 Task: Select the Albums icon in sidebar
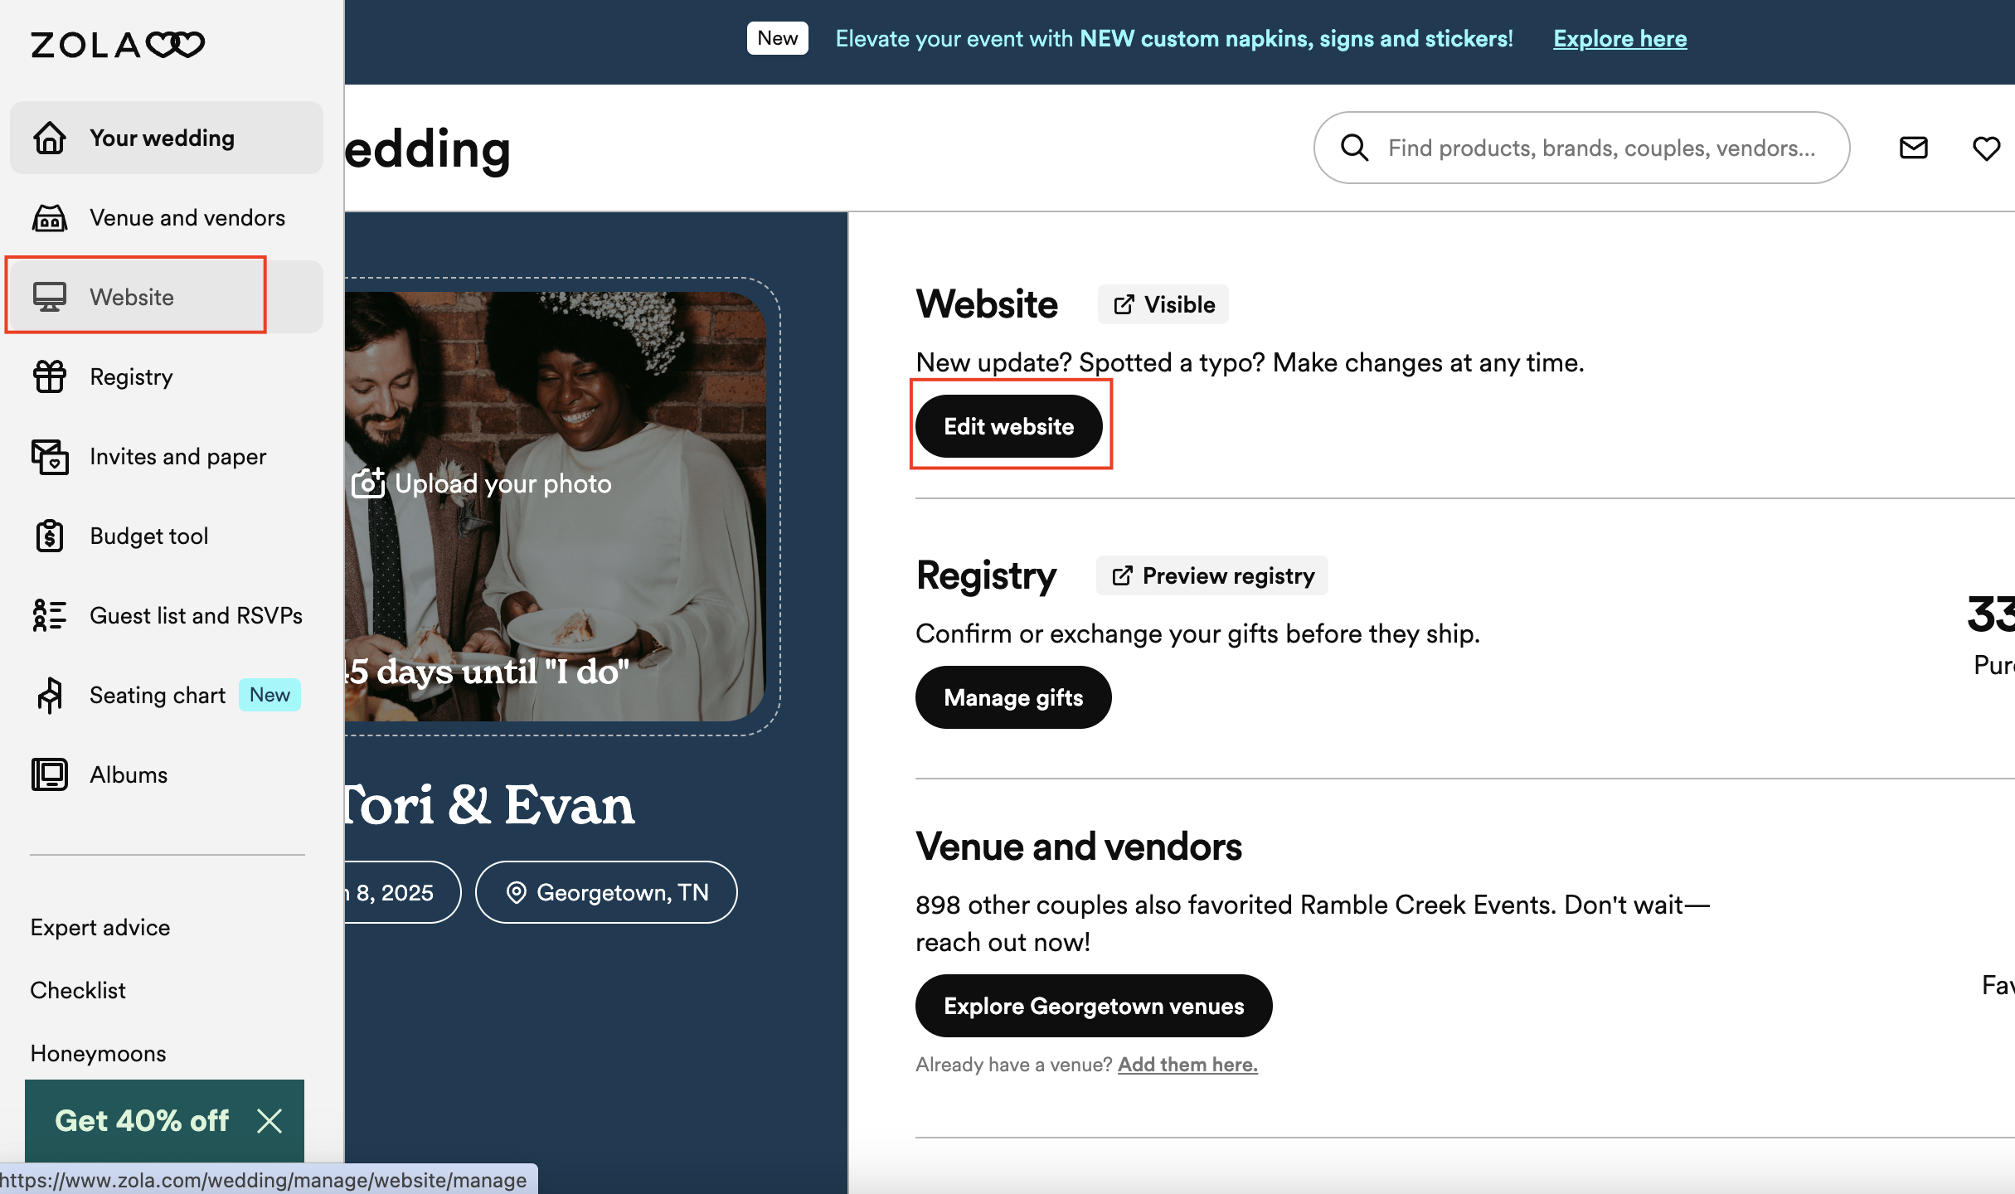tap(48, 774)
